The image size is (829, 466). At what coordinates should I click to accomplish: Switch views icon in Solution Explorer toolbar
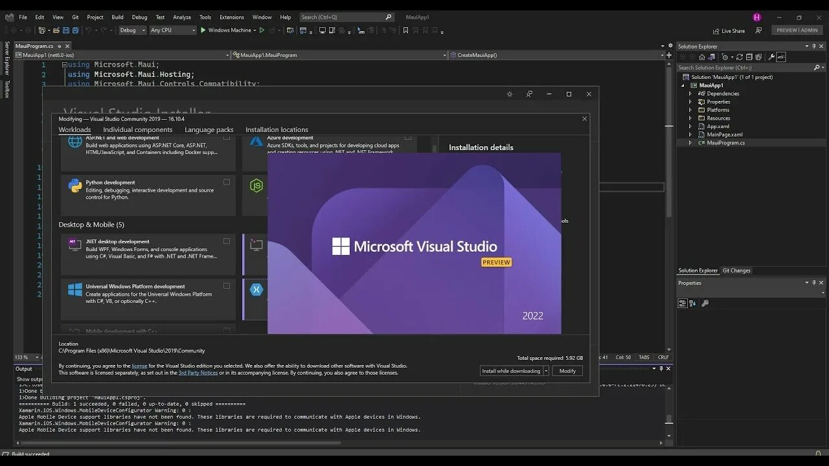click(711, 57)
